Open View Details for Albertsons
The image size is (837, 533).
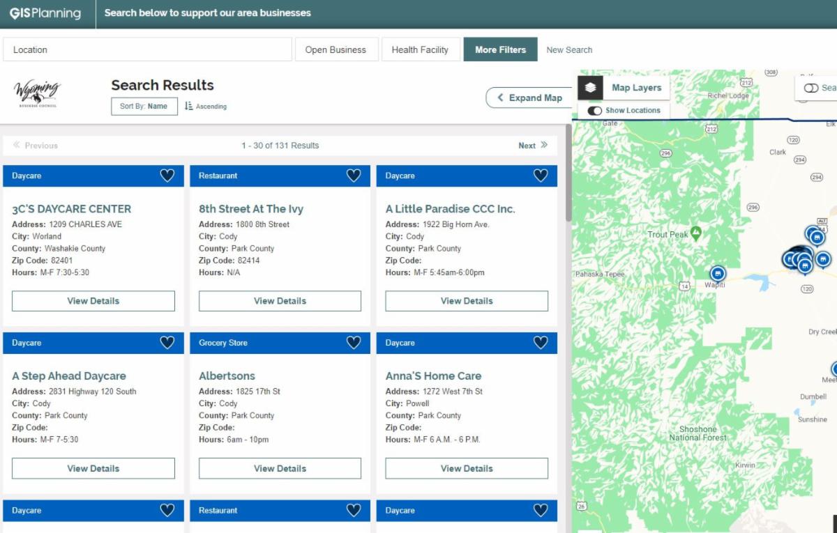(280, 468)
